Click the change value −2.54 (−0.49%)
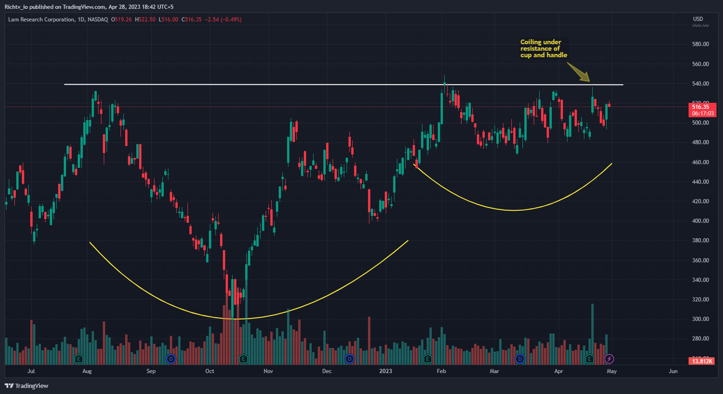 223,20
